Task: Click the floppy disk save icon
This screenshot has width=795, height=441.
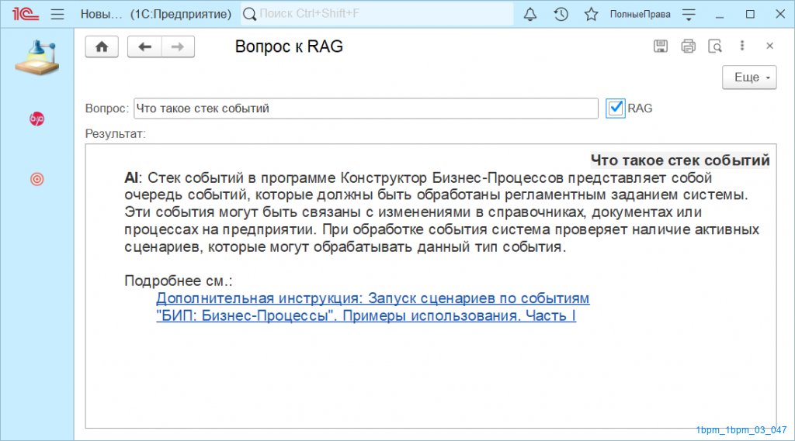Action: pos(661,47)
